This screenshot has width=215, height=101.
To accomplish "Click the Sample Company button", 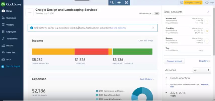I will tap(193, 3).
